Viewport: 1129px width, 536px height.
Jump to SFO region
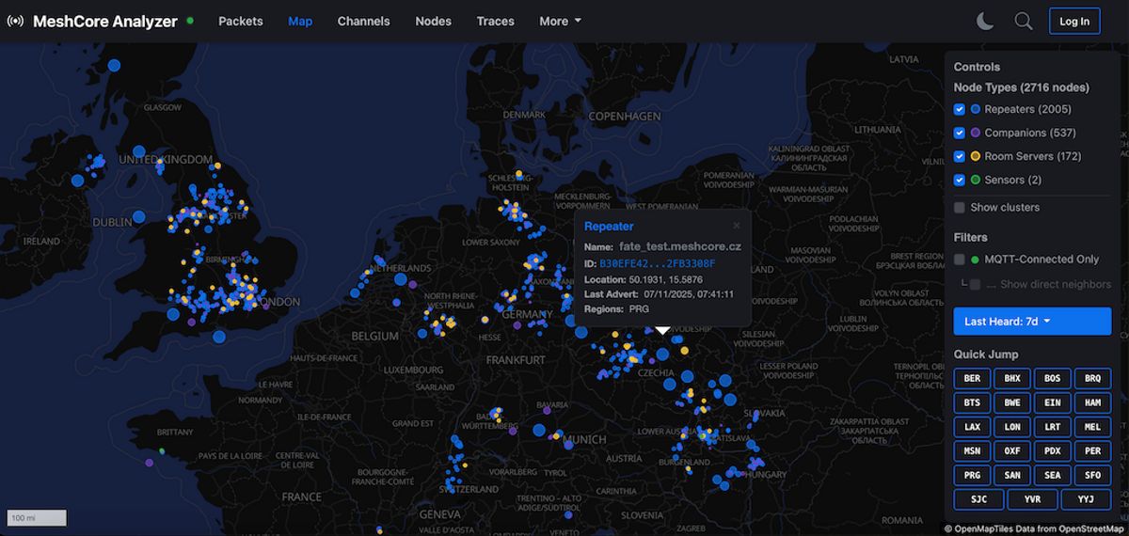(x=1092, y=476)
